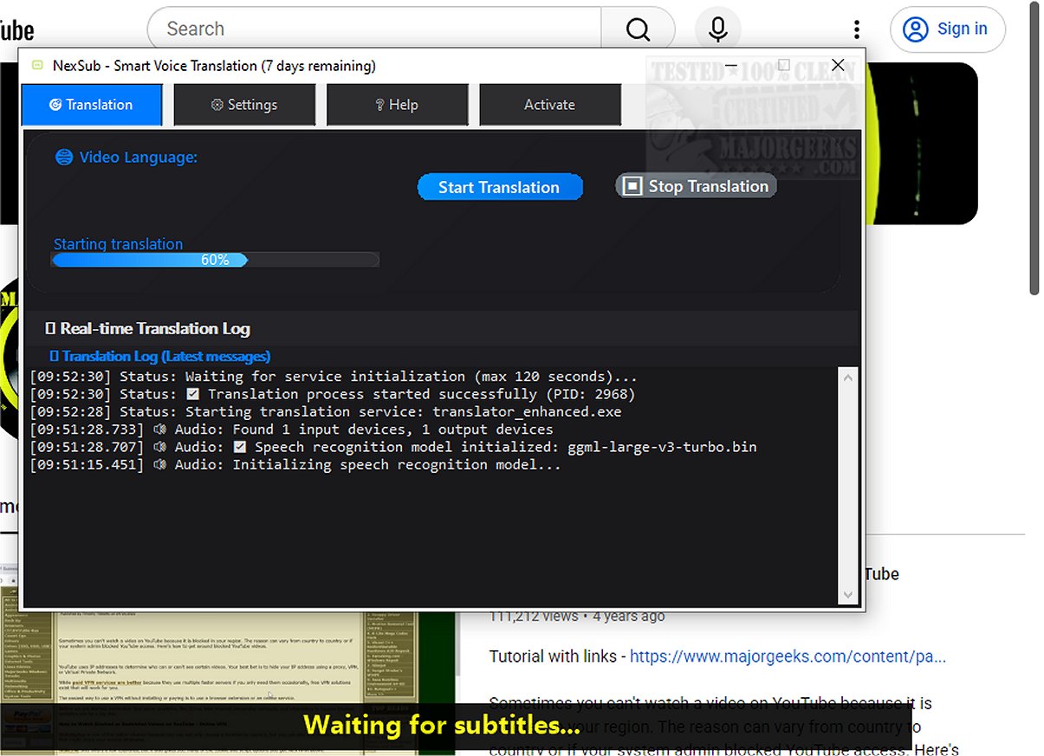The height and width of the screenshot is (756, 1044).
Task: Click the 'Translation process started successfully' log line
Action: coord(333,394)
